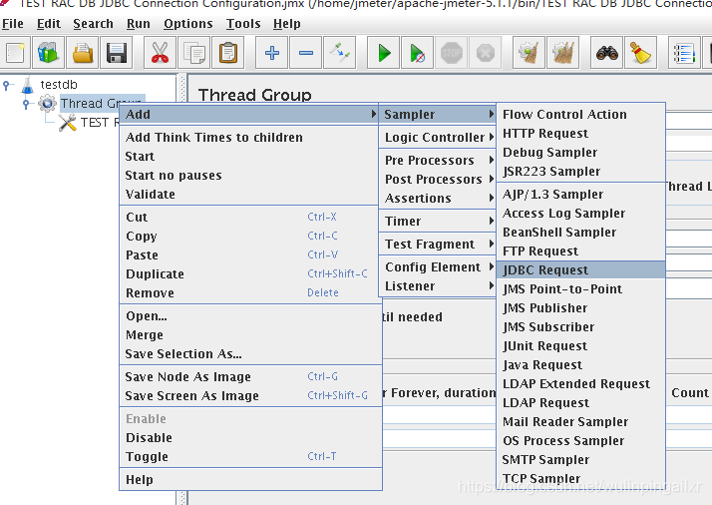Screen dimensions: 712x505
Task: Click Save Selection As... entry
Action: click(x=250, y=354)
